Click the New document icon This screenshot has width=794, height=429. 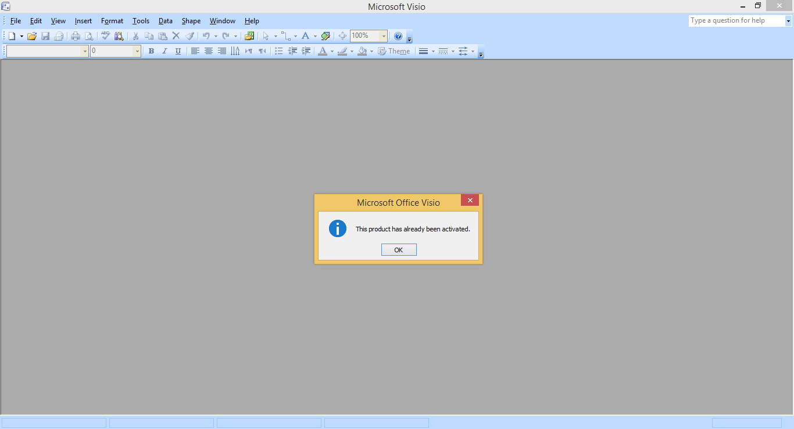(x=12, y=36)
